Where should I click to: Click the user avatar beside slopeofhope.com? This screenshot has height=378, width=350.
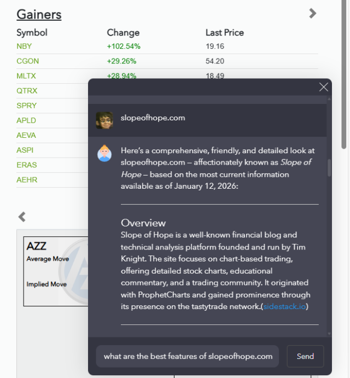point(104,120)
